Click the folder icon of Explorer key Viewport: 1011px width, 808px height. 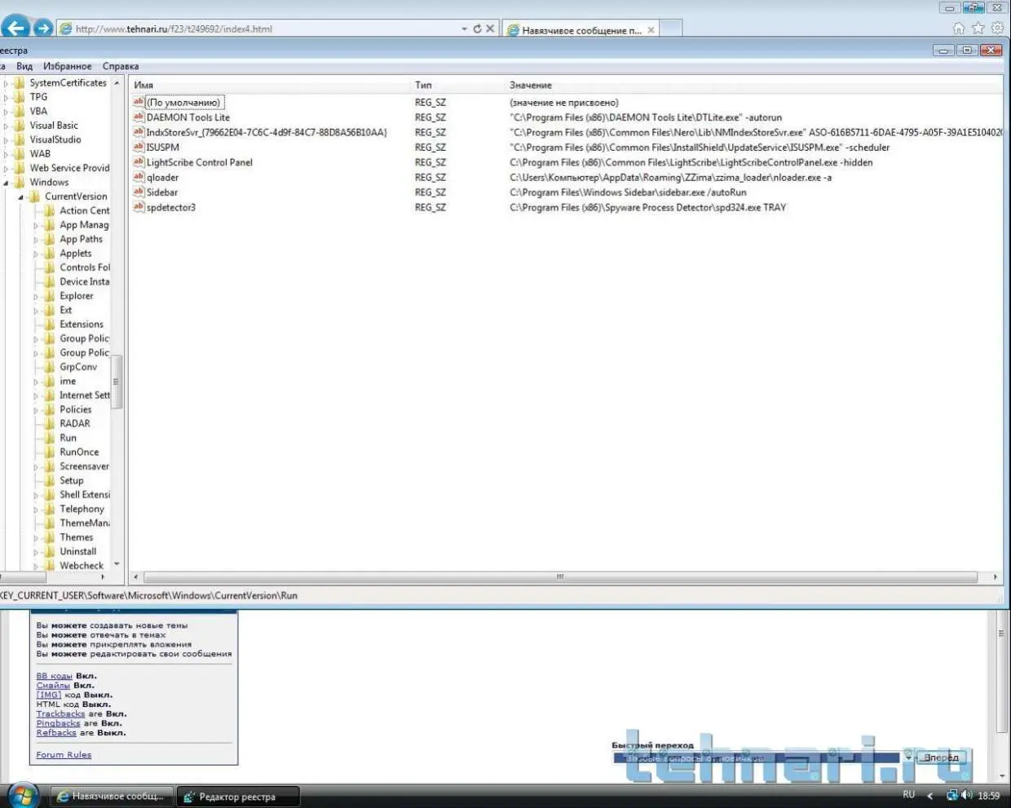pos(50,296)
